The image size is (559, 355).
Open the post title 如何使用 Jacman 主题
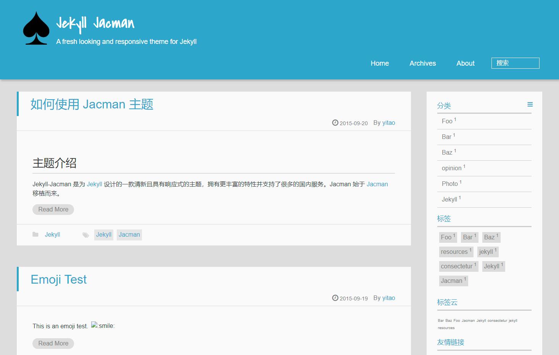coord(92,104)
